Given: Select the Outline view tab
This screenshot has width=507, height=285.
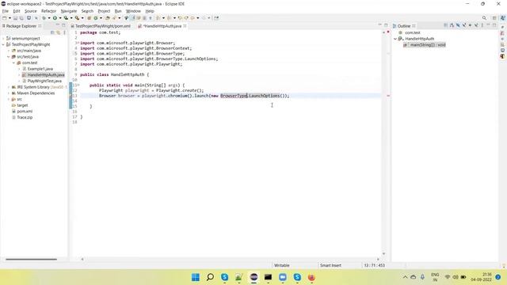Looking at the screenshot, I should (x=404, y=26).
